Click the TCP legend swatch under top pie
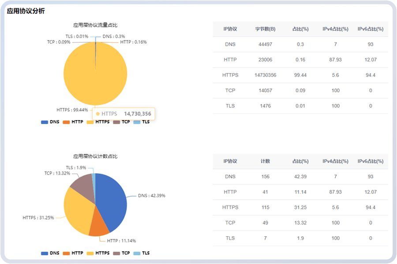This screenshot has width=397, height=264. point(116,122)
